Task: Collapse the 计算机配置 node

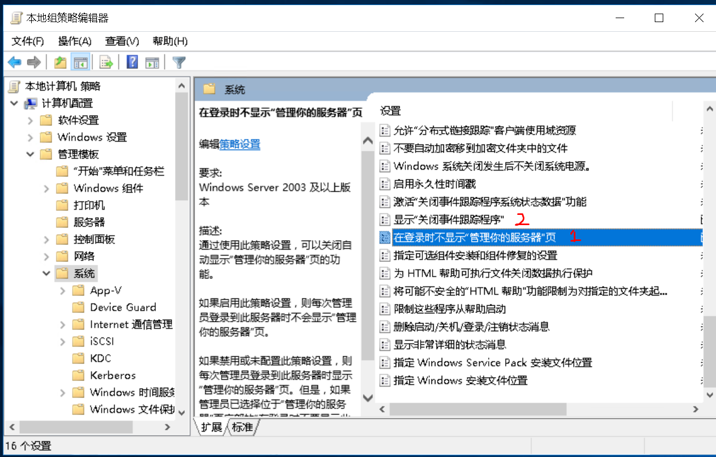Action: (15, 103)
